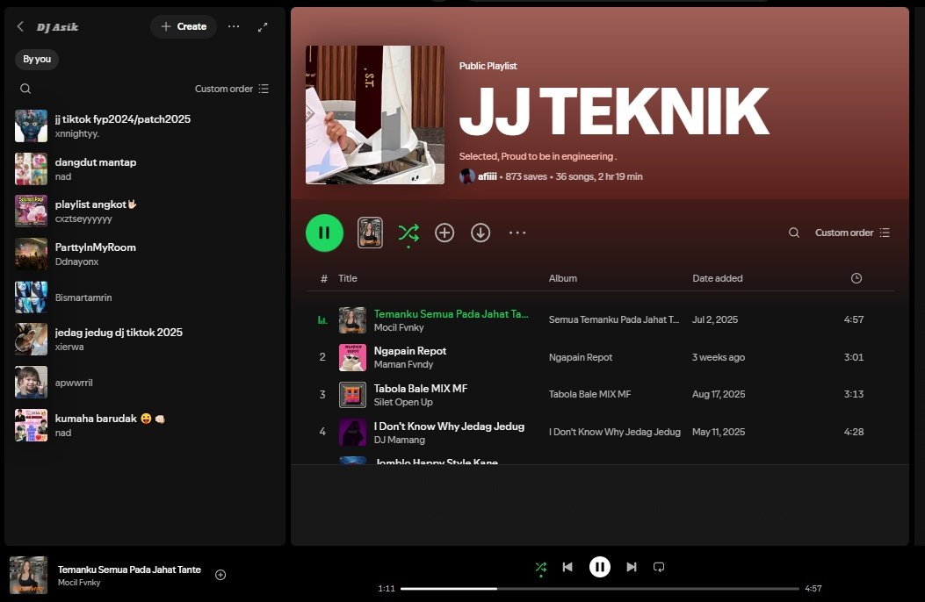Toggle shuffle in the bottom player bar
This screenshot has width=925, height=602.
pyautogui.click(x=541, y=567)
